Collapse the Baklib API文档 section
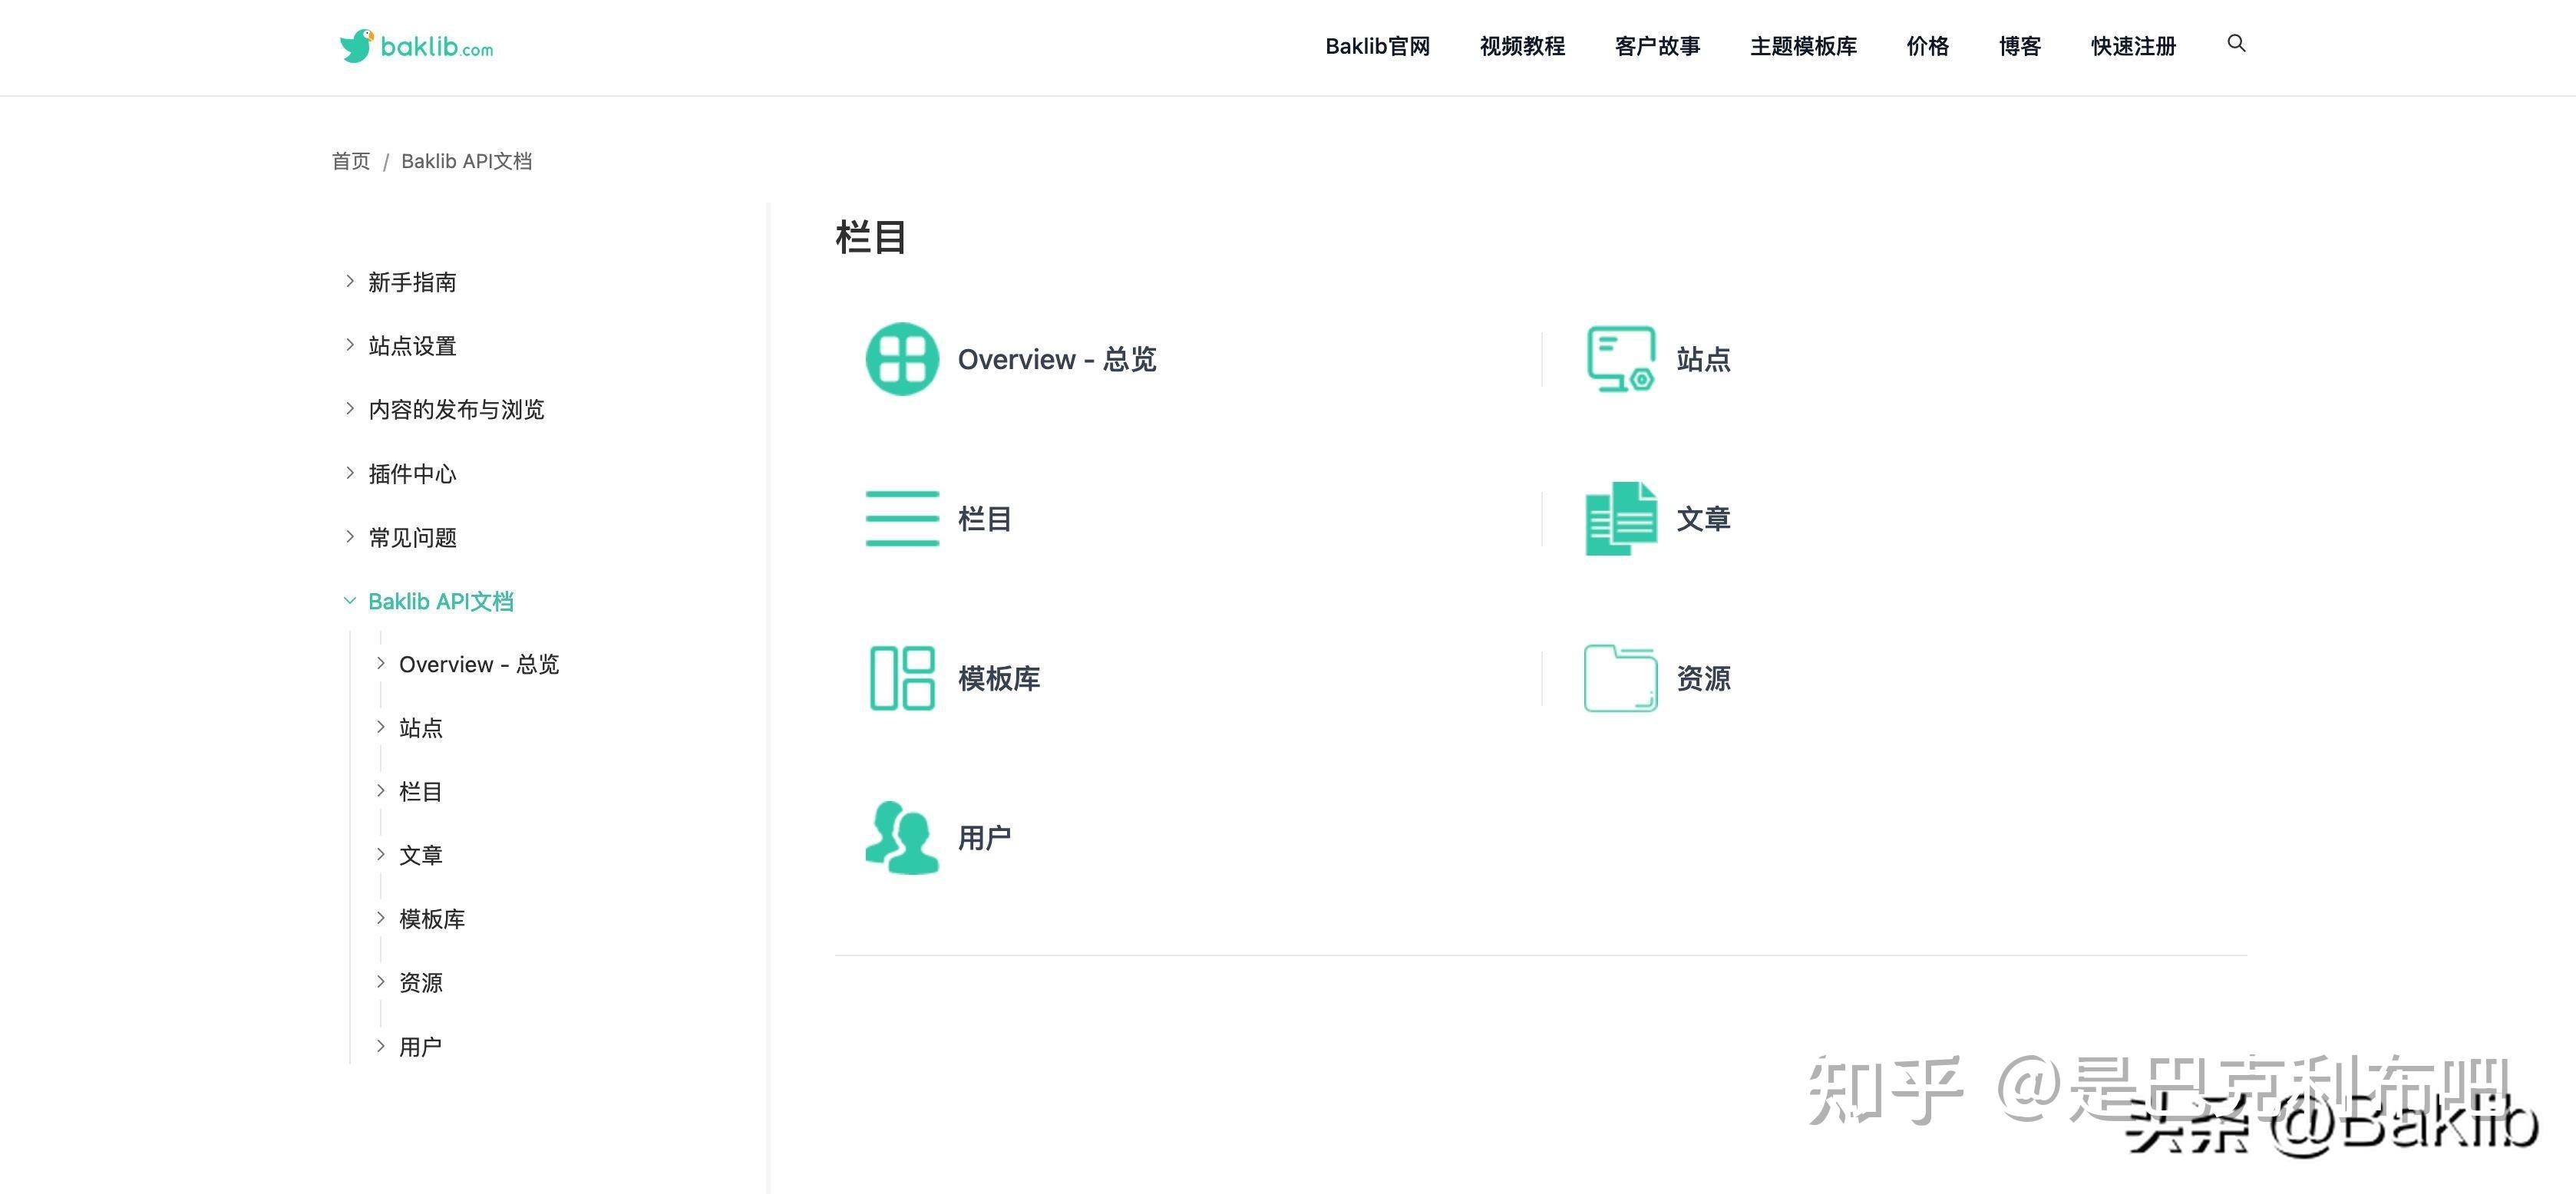 tap(349, 601)
